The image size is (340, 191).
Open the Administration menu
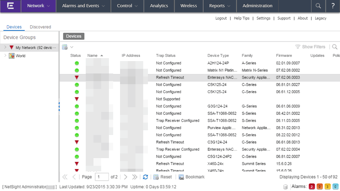(257, 6)
